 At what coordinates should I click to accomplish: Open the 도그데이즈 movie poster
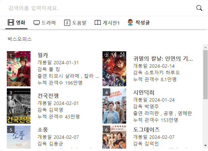click(x=114, y=137)
